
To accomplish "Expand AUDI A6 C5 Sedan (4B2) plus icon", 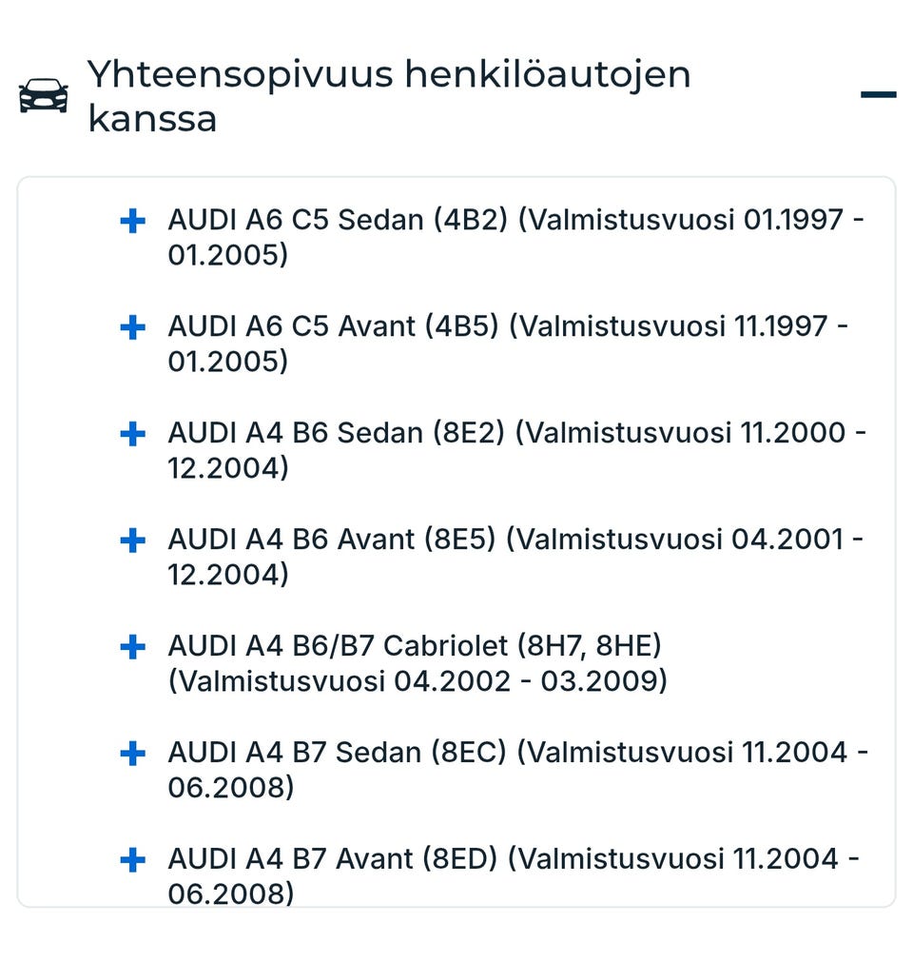I will tap(133, 222).
